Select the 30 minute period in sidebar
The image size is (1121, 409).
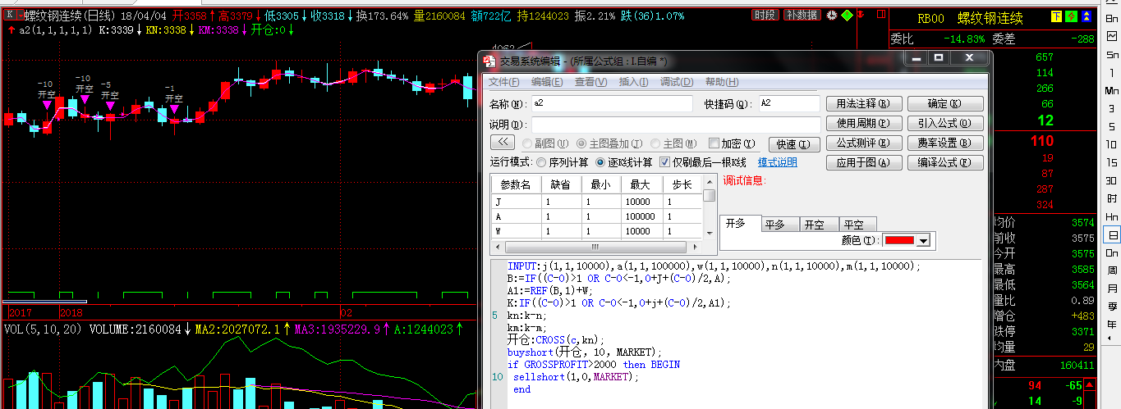[x=1112, y=180]
